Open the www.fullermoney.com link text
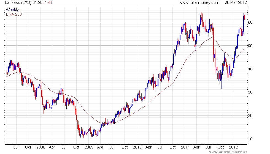Image resolution: width=270 pixels, height=154 pixels. (x=199, y=2)
